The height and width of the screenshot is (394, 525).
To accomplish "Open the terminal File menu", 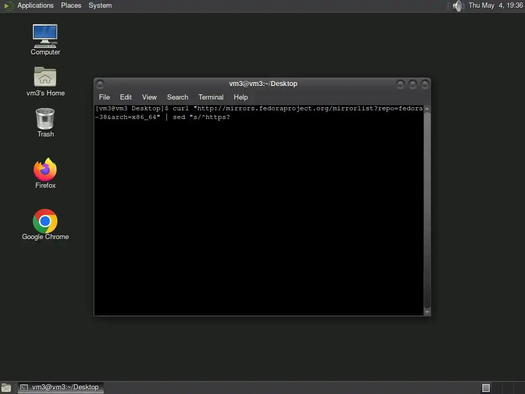I will pyautogui.click(x=104, y=97).
